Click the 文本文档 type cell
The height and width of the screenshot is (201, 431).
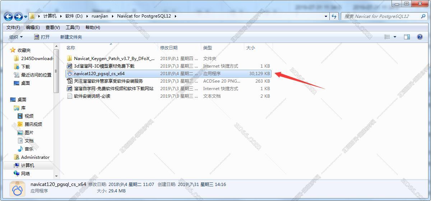(x=212, y=96)
